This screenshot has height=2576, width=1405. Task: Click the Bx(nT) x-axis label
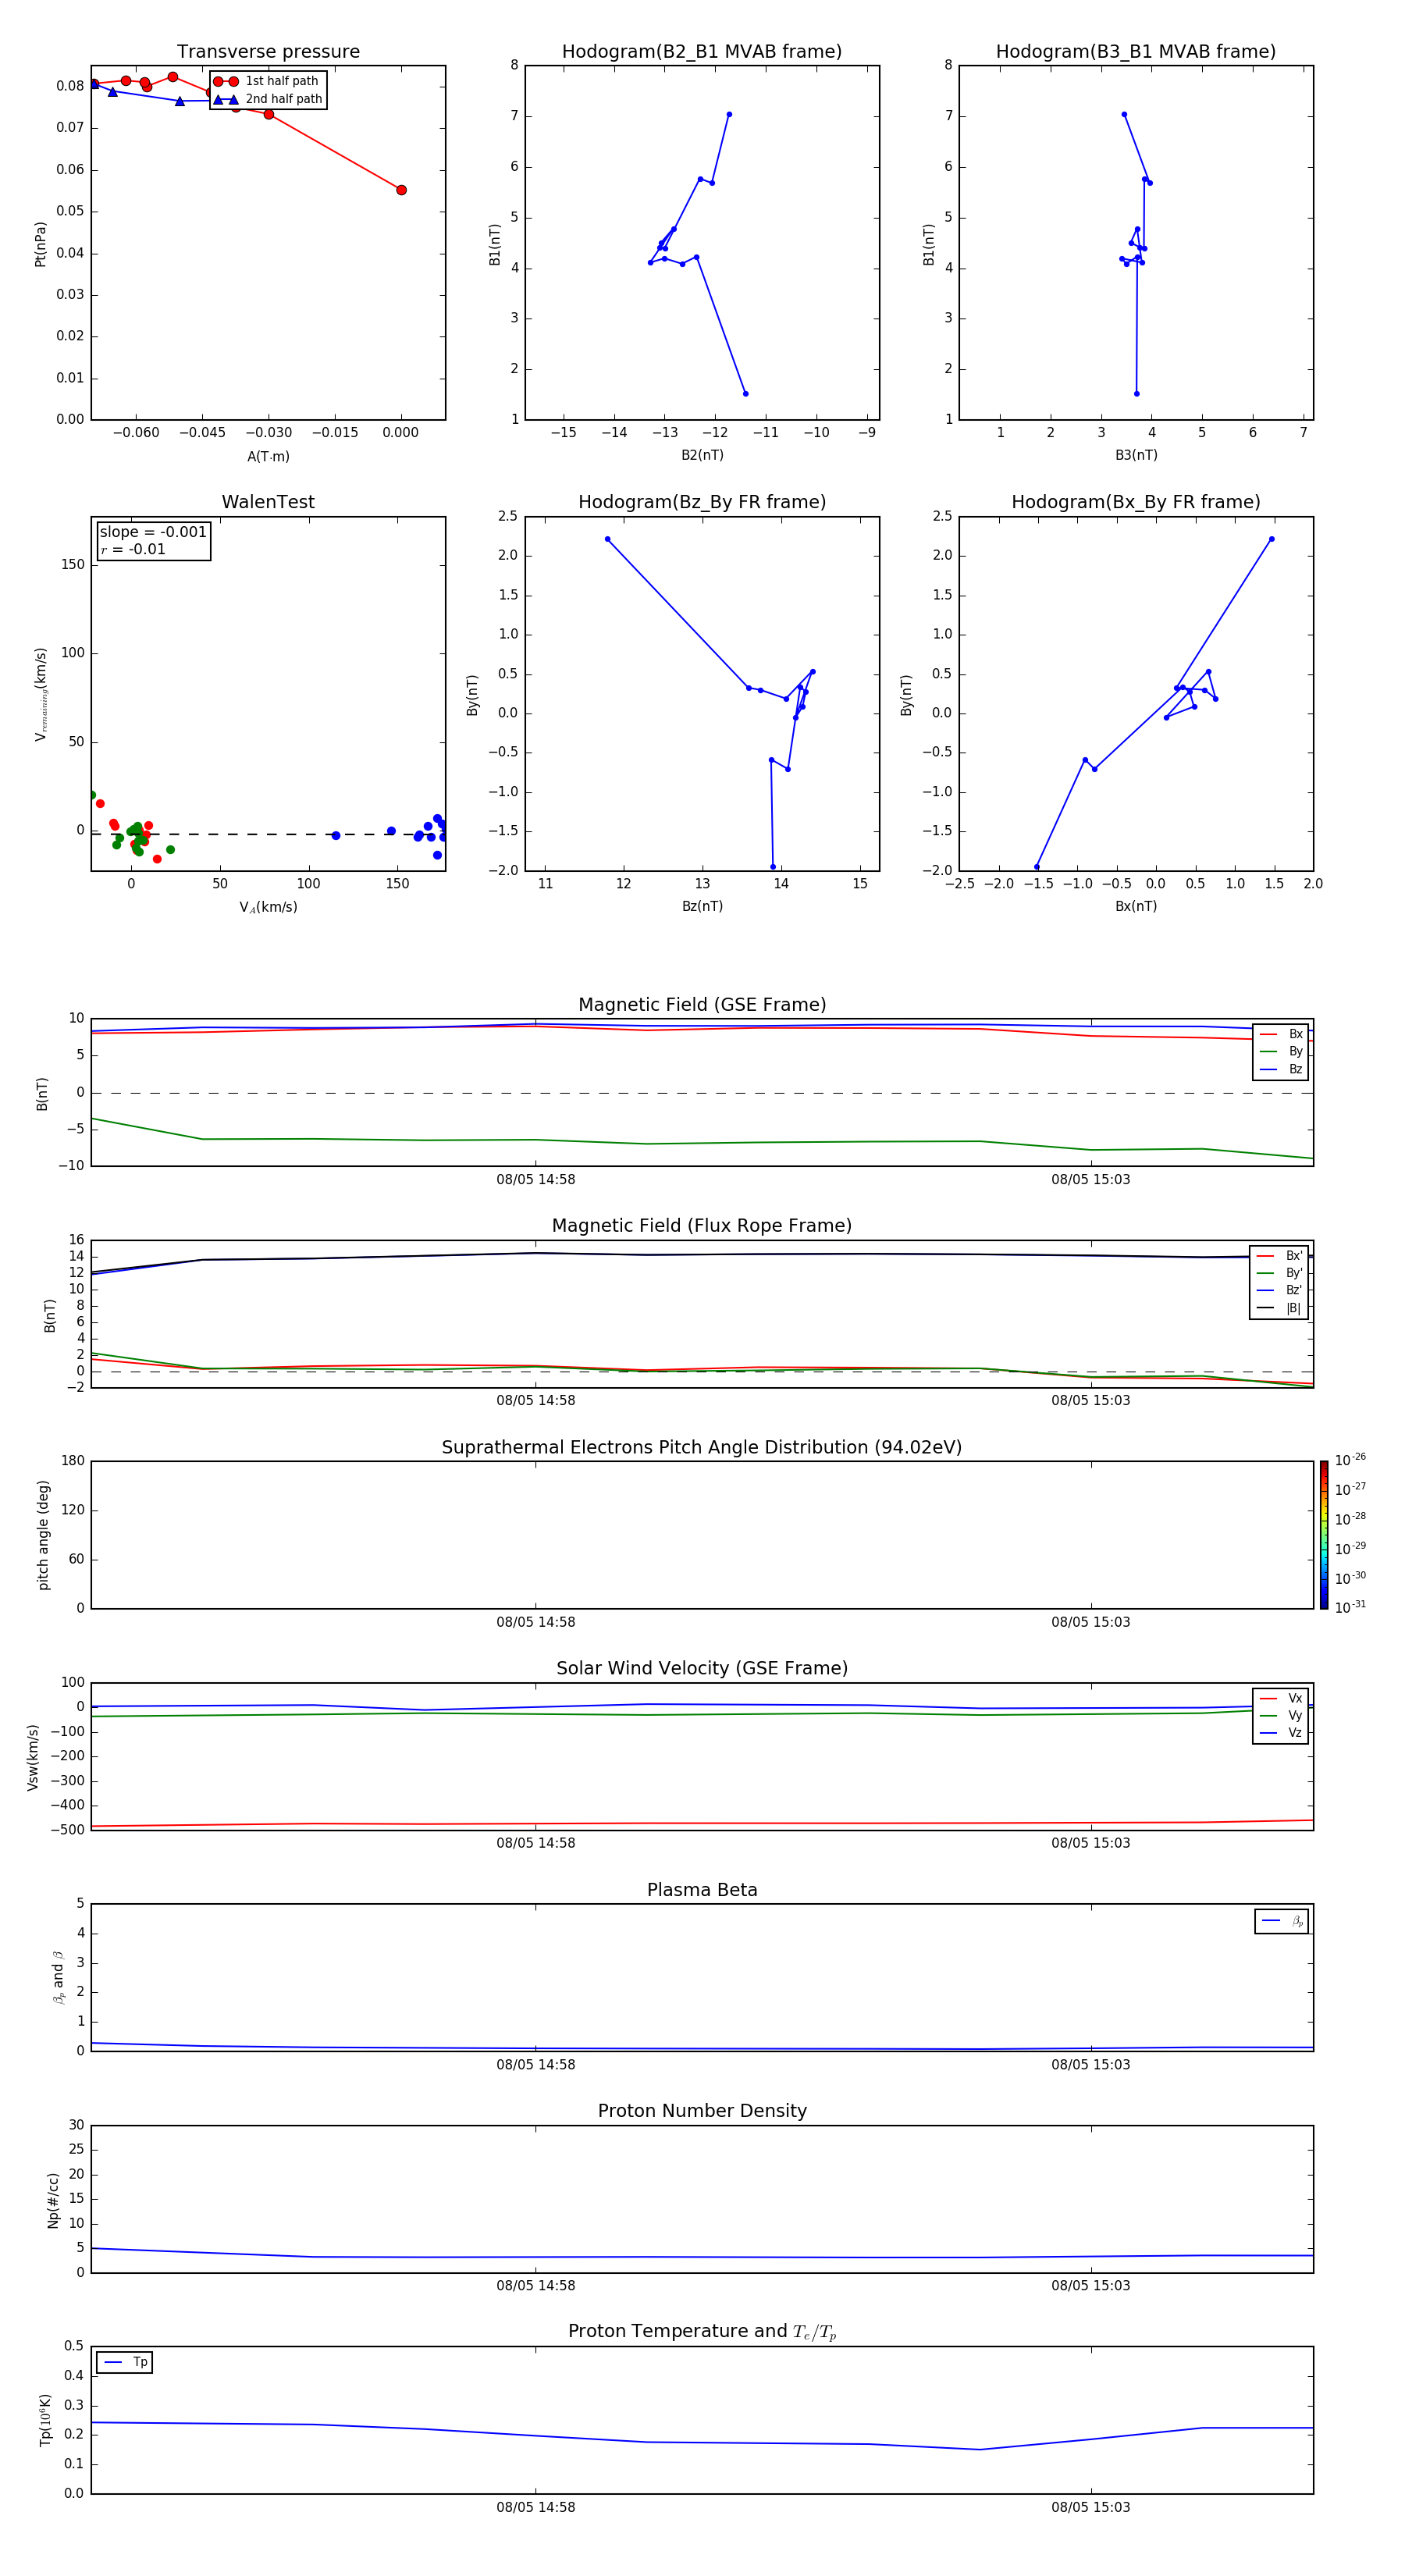click(x=1136, y=907)
